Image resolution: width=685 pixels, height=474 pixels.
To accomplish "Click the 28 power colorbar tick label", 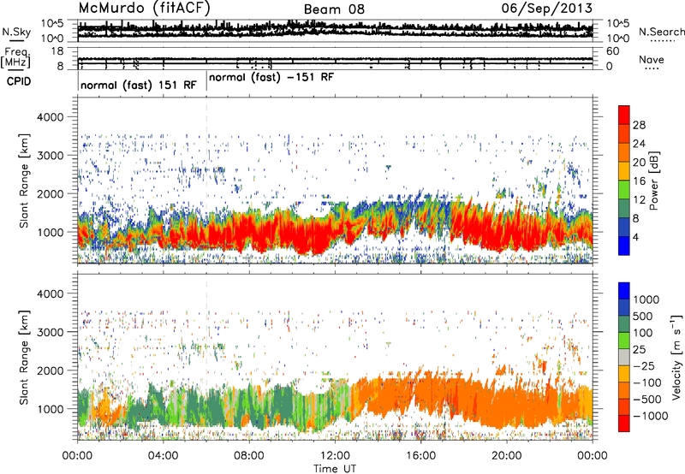I will coord(639,125).
